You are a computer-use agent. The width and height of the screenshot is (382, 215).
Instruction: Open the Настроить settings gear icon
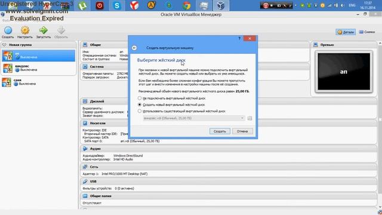24,32
